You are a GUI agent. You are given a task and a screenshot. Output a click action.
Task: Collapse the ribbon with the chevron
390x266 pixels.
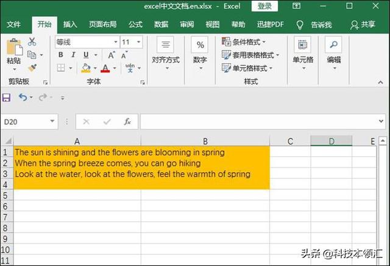pos(380,82)
